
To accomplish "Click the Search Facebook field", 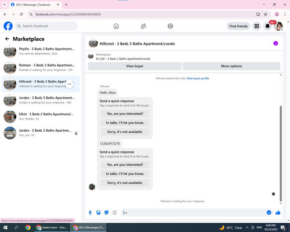I will click(46, 26).
